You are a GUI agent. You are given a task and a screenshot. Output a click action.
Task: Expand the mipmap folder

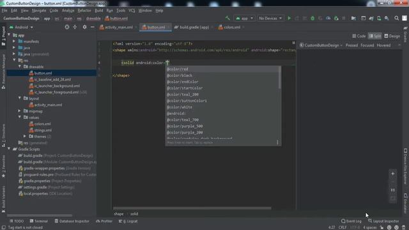20,111
